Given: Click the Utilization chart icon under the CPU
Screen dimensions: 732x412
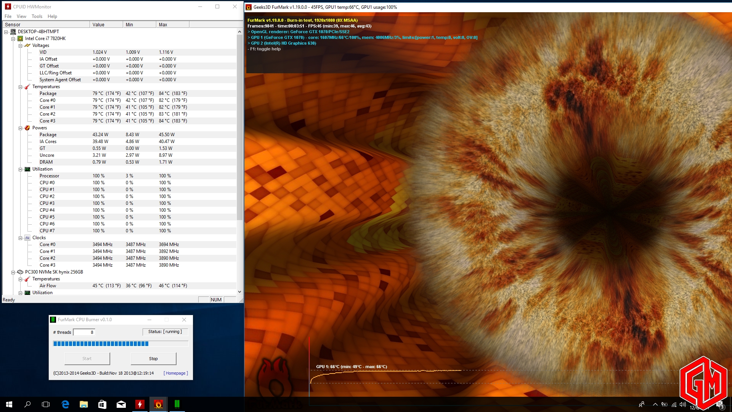Looking at the screenshot, I should (x=27, y=169).
